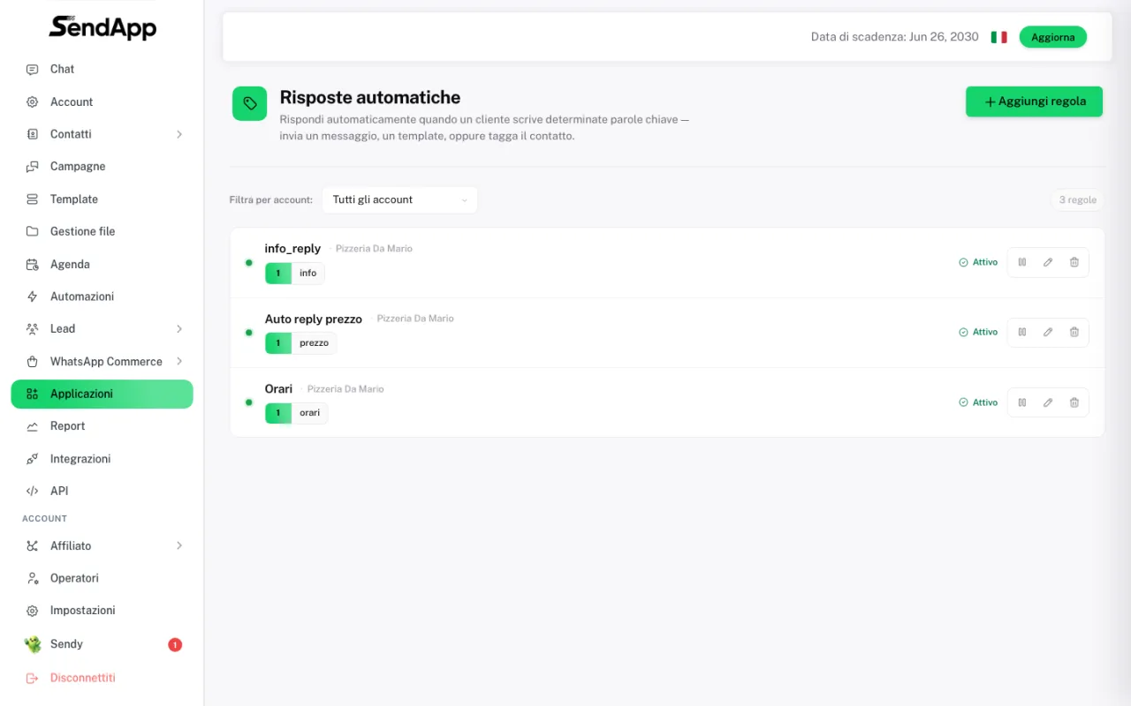Viewport: 1131px width, 706px height.
Task: Click the Agenda label in sidebar
Action: pyautogui.click(x=70, y=264)
